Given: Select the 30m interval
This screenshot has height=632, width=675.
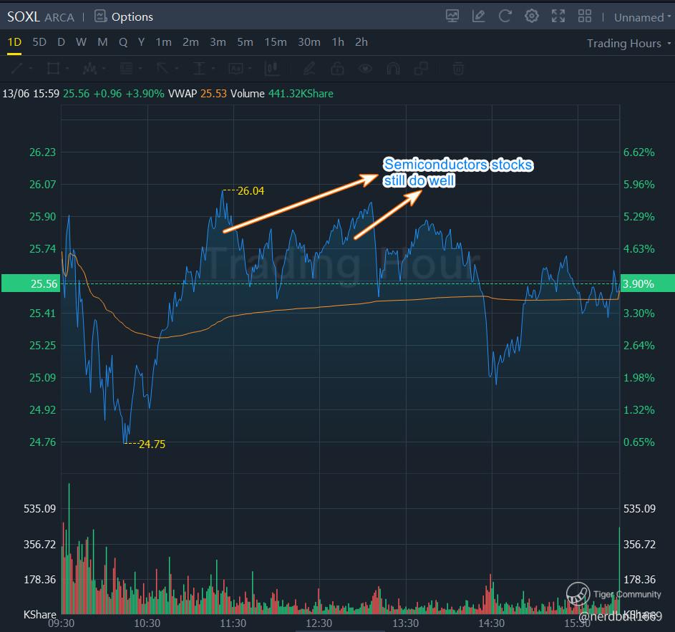Looking at the screenshot, I should click(309, 42).
